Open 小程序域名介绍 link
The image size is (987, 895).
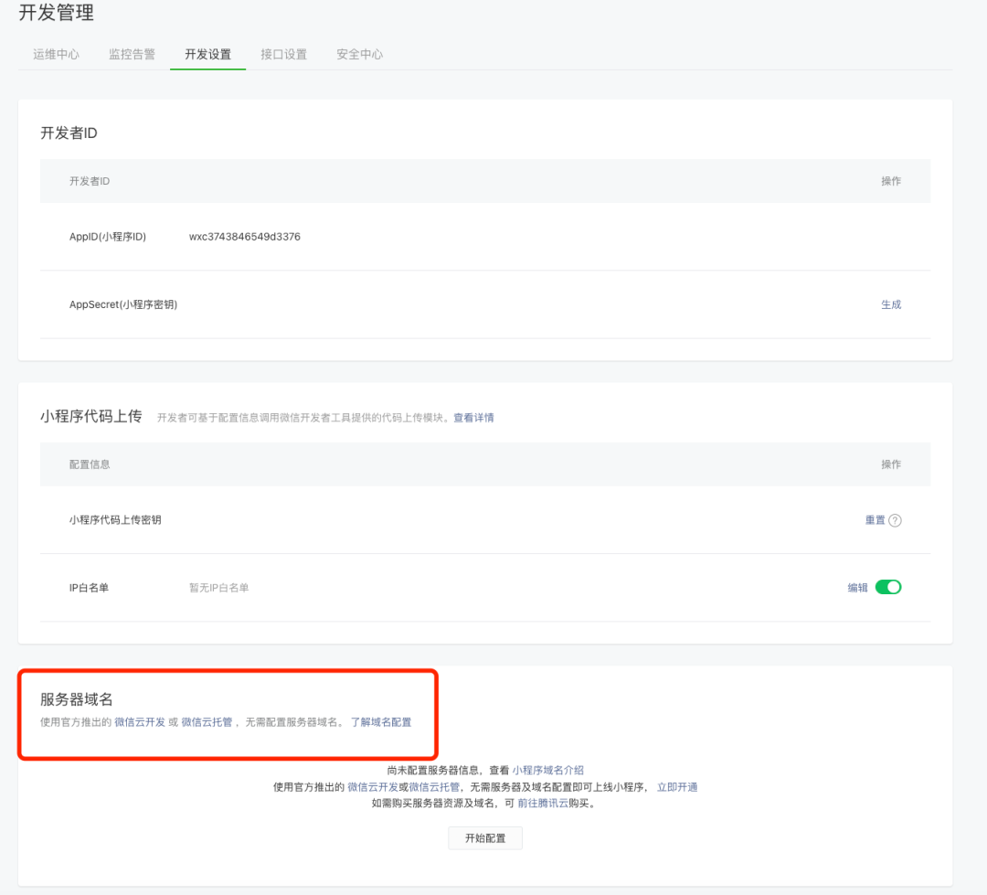[x=547, y=771]
